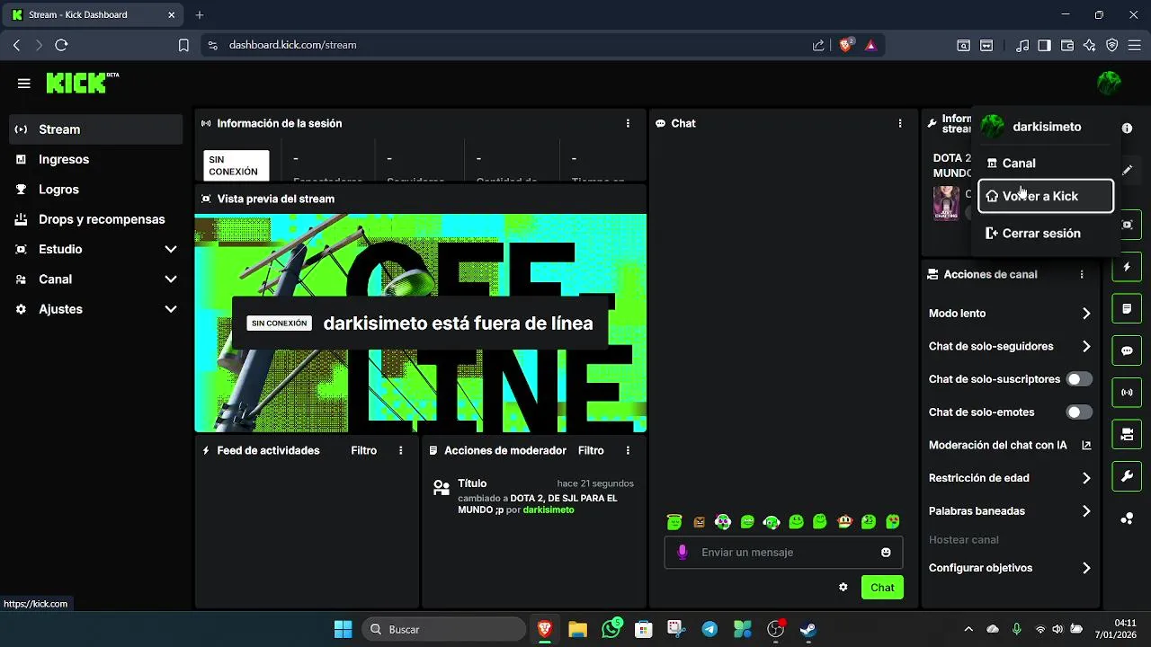The height and width of the screenshot is (647, 1151).
Task: Choose Cerrar sesión in profile menu
Action: tap(1046, 234)
